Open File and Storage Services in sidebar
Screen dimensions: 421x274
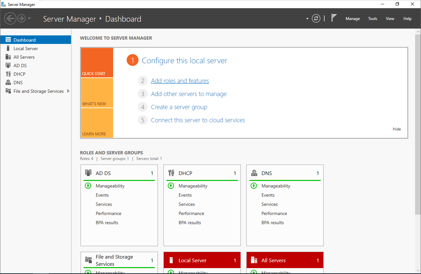(36, 91)
